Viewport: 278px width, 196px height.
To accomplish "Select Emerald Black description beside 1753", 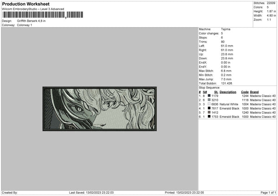I will pyautogui.click(x=229, y=117).
